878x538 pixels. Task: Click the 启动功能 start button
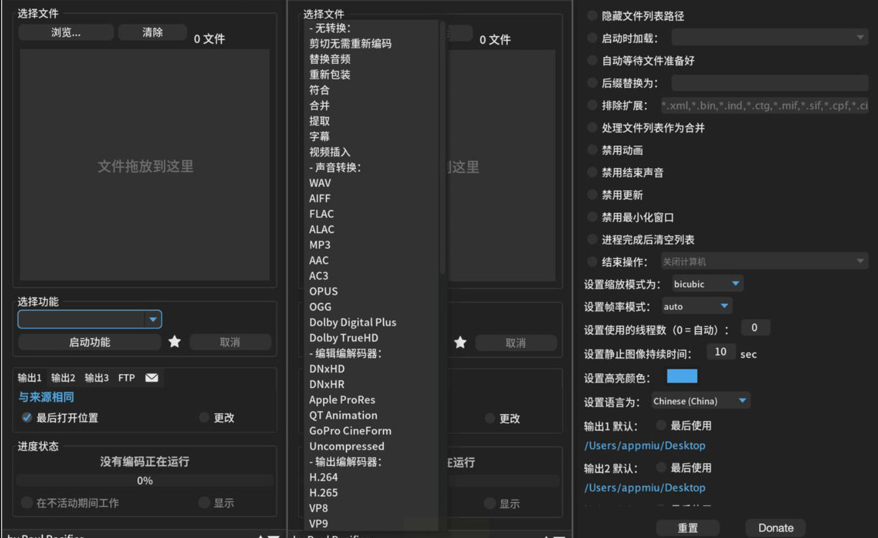pyautogui.click(x=90, y=342)
